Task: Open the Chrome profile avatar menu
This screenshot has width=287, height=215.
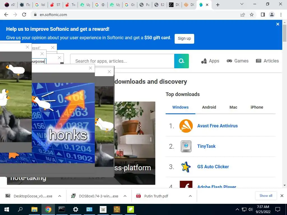Action: pyautogui.click(x=272, y=15)
